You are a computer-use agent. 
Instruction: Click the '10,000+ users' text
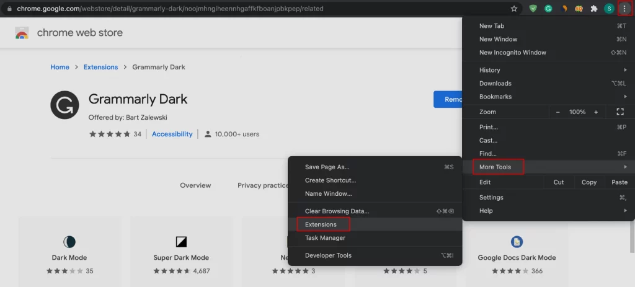[237, 134]
